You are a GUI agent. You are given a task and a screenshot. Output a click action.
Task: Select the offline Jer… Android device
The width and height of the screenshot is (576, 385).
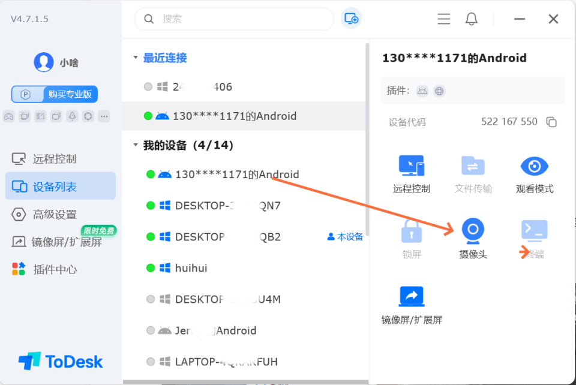(x=244, y=330)
